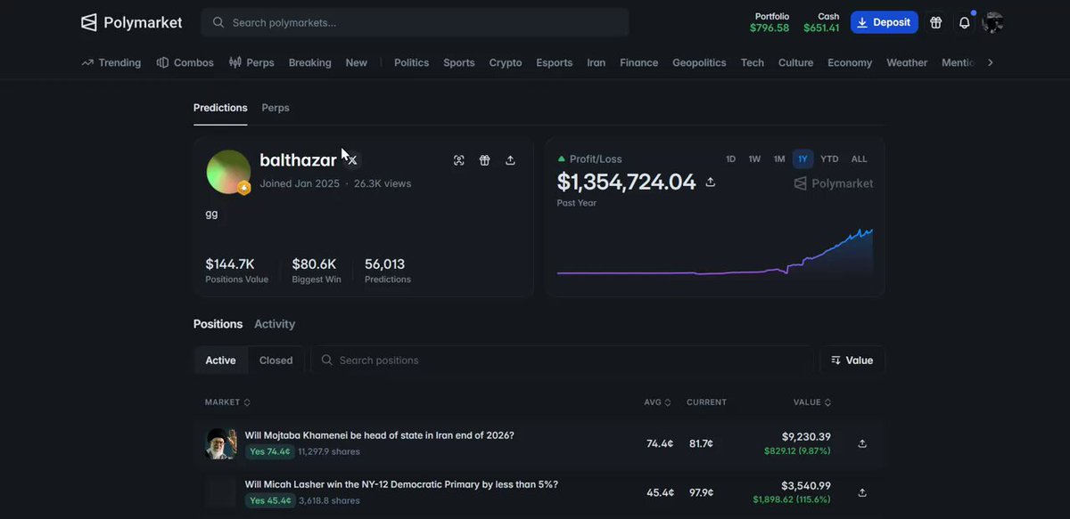Sort positions by the VALUE column
This screenshot has height=519, width=1070.
click(x=812, y=402)
